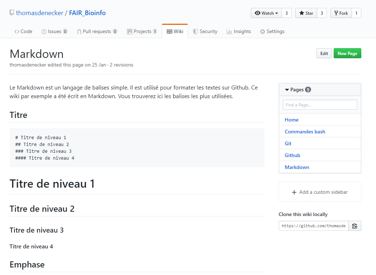Image resolution: width=376 pixels, height=275 pixels.
Task: Open the Code tab
Action: click(x=23, y=32)
